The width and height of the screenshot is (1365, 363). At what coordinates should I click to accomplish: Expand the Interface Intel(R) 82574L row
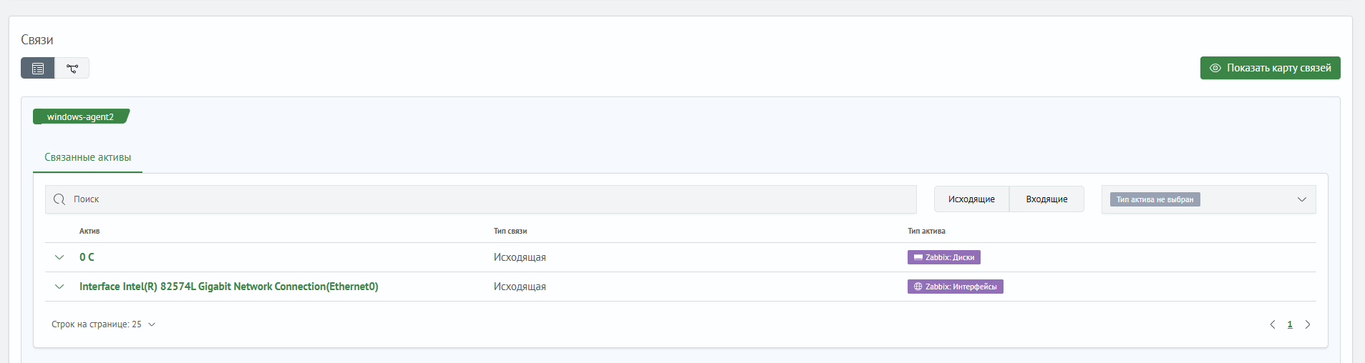click(x=59, y=287)
